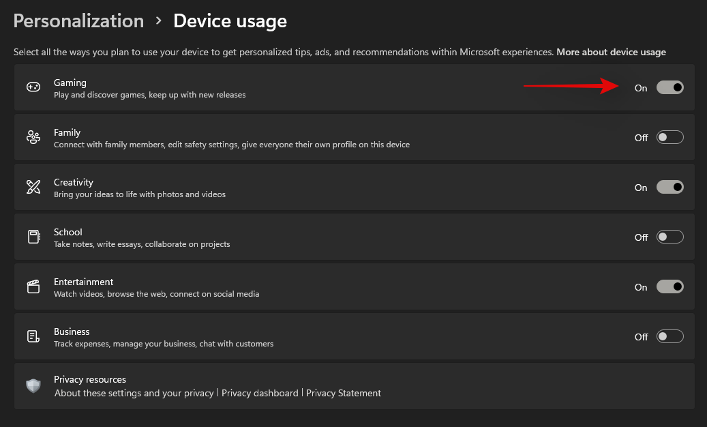Image resolution: width=707 pixels, height=427 pixels.
Task: Click the Privacy resources shield icon
Action: tap(33, 386)
